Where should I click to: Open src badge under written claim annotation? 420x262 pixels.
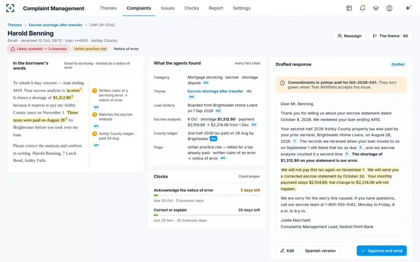(96, 107)
